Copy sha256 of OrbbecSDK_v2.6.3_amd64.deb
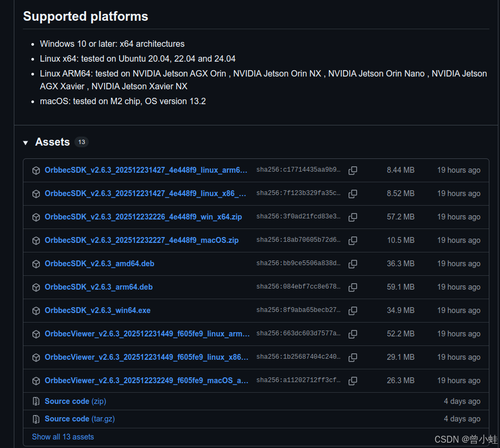500x448 pixels. [353, 264]
